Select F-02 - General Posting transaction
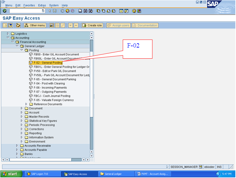236x178 pixels. (46, 63)
